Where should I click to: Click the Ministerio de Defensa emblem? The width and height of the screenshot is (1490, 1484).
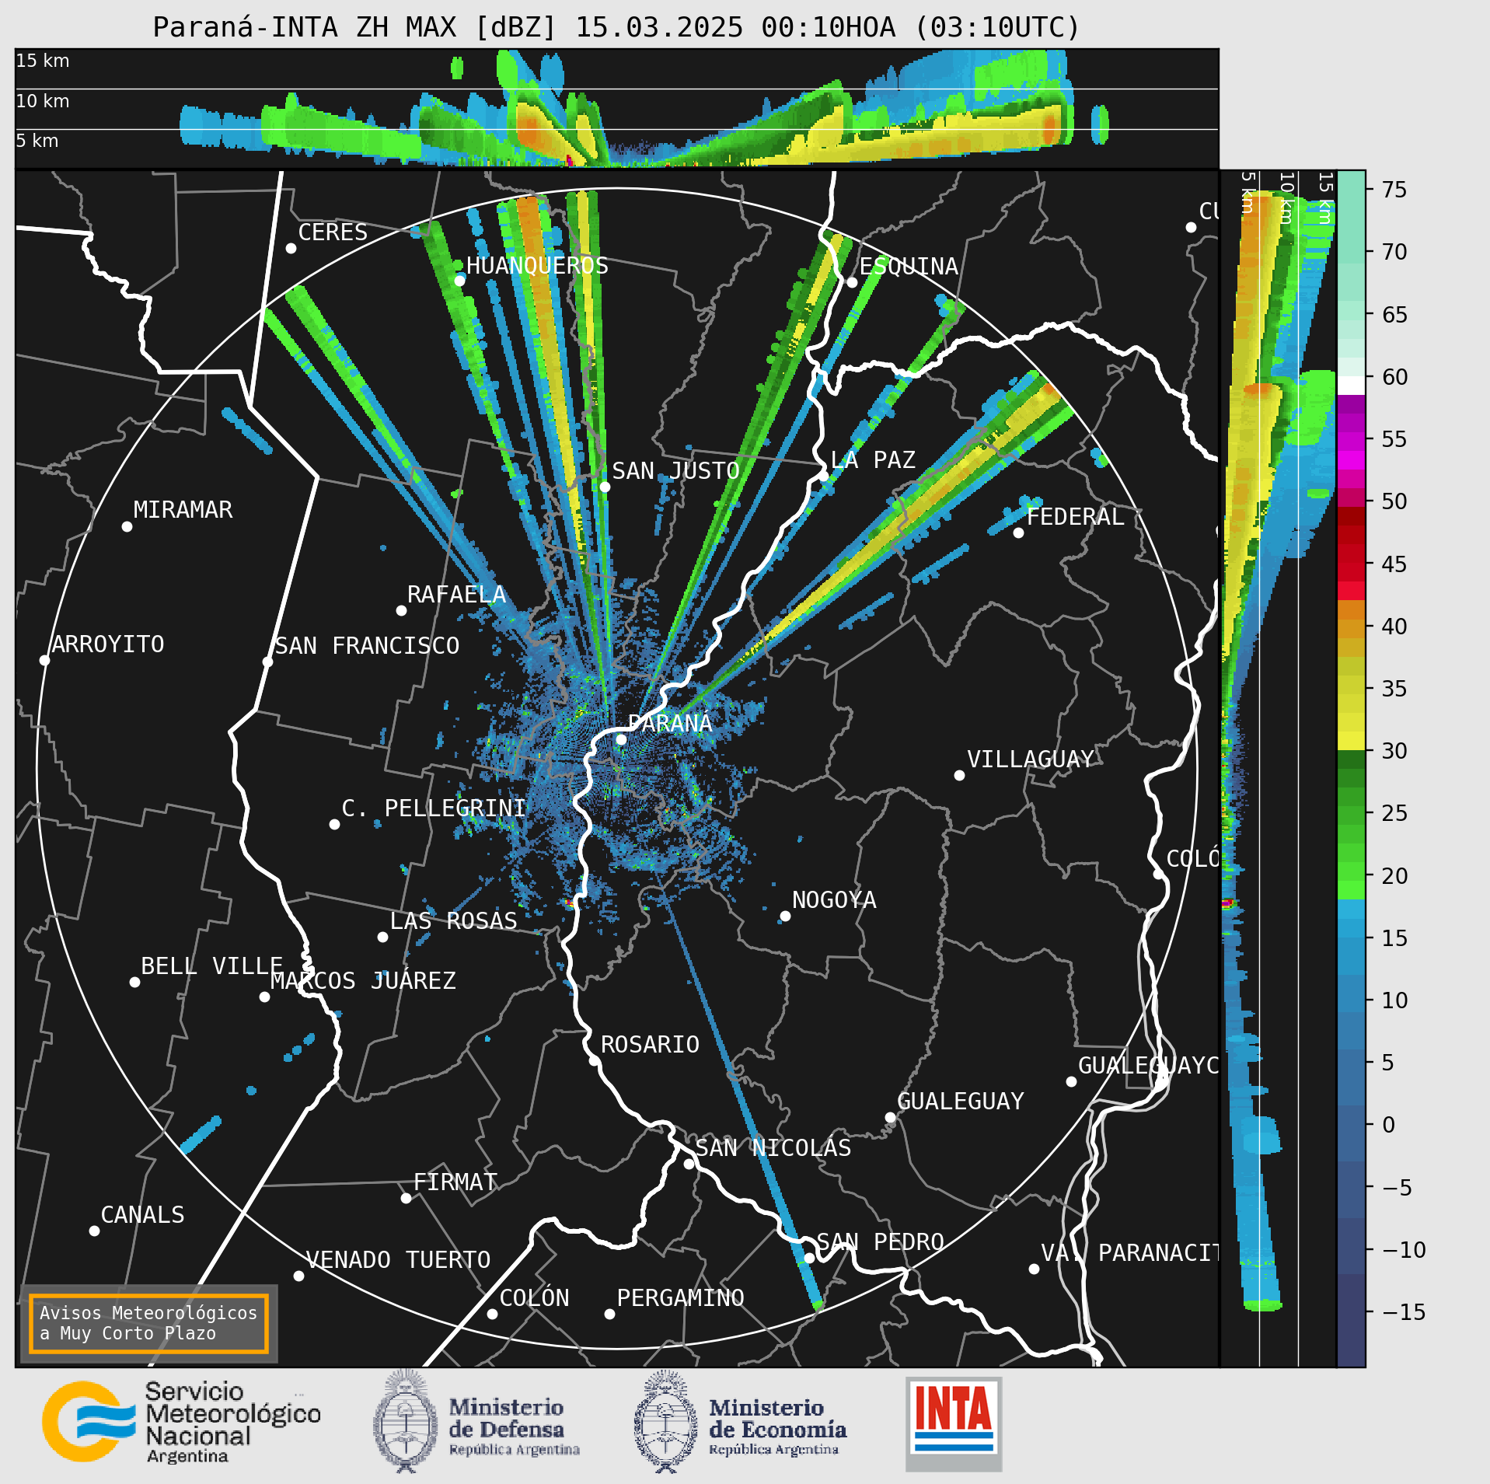405,1422
